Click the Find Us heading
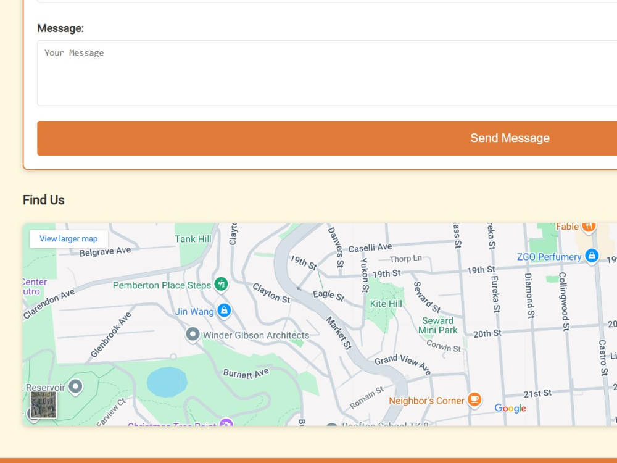The image size is (617, 463). tap(44, 200)
